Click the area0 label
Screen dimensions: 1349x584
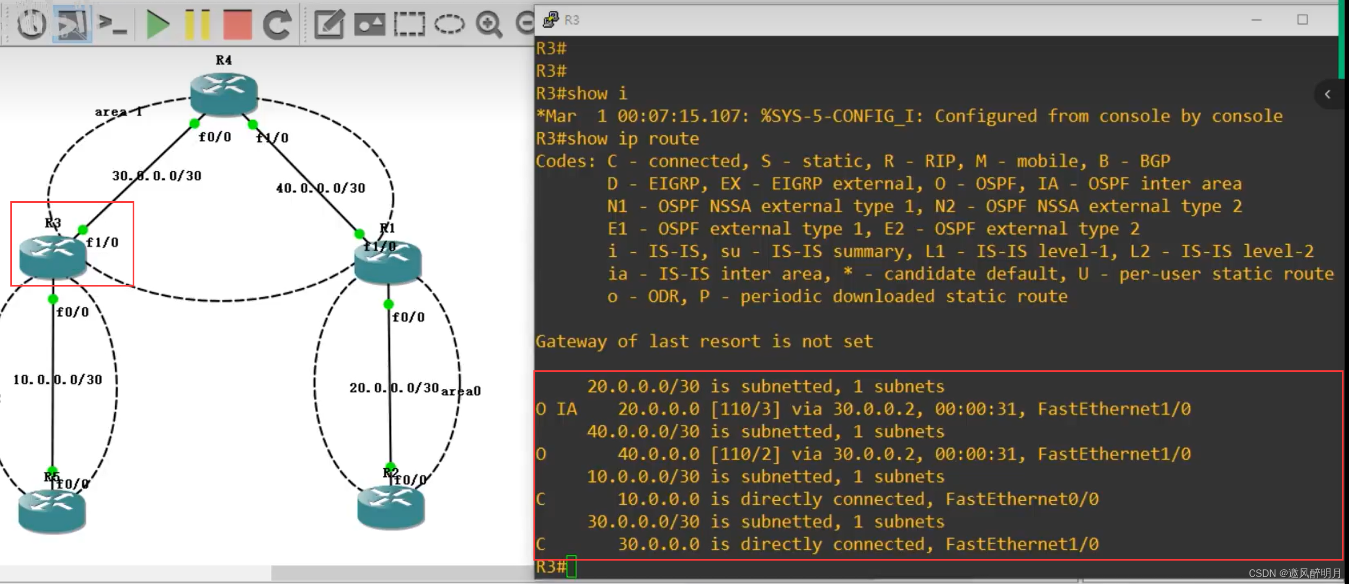click(x=461, y=391)
